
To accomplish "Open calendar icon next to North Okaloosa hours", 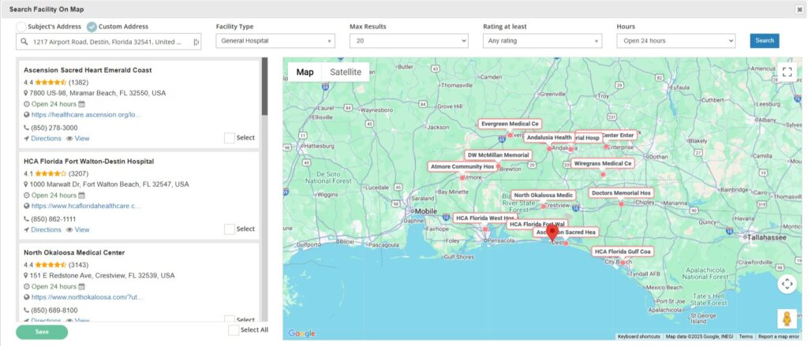I will pyautogui.click(x=81, y=286).
